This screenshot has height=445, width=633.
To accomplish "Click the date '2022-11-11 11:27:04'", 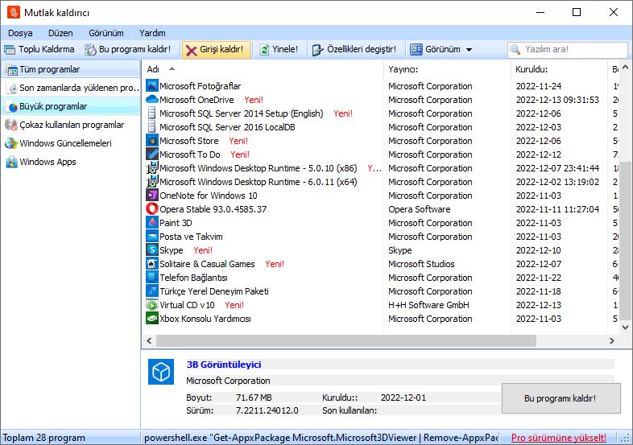I will pos(557,209).
